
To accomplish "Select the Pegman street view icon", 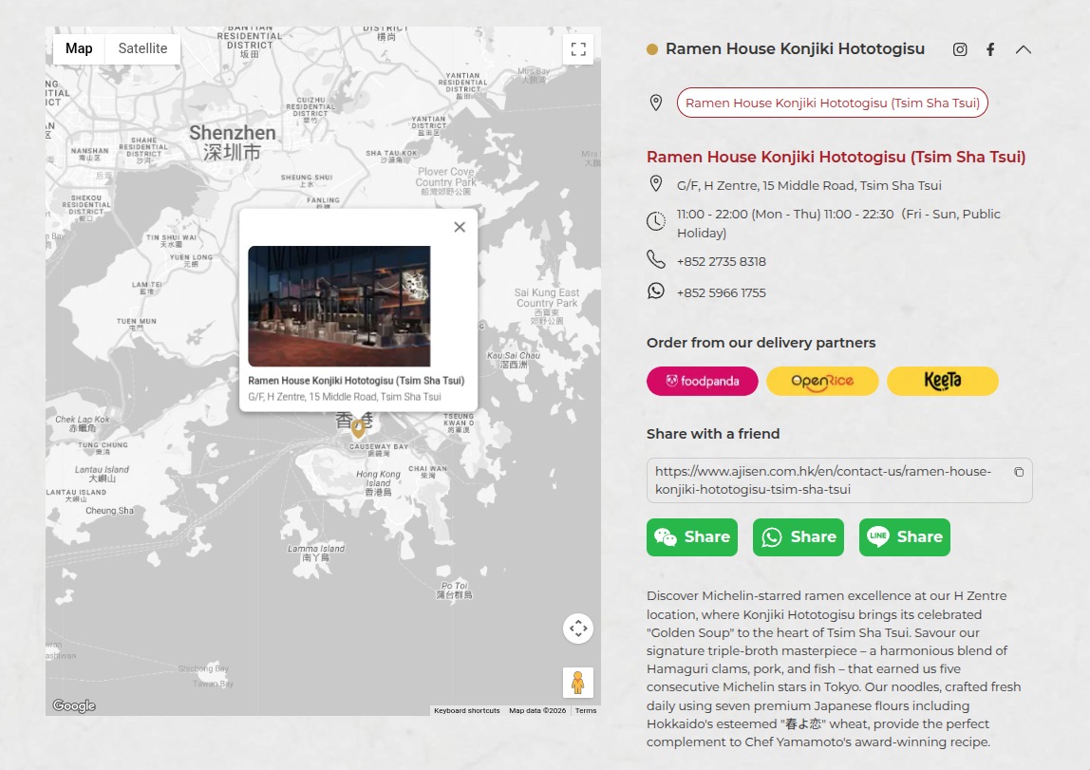I will pyautogui.click(x=578, y=682).
